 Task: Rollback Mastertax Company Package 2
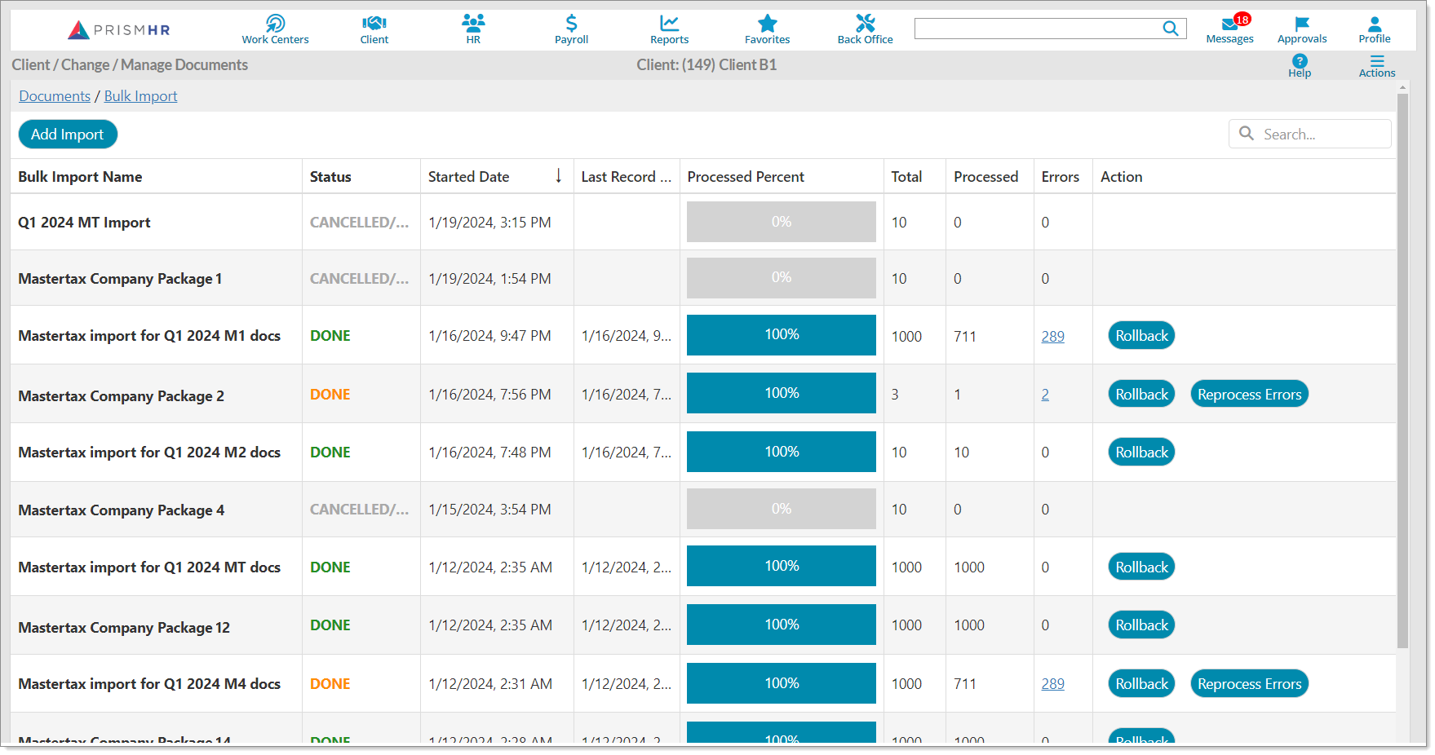coord(1141,394)
